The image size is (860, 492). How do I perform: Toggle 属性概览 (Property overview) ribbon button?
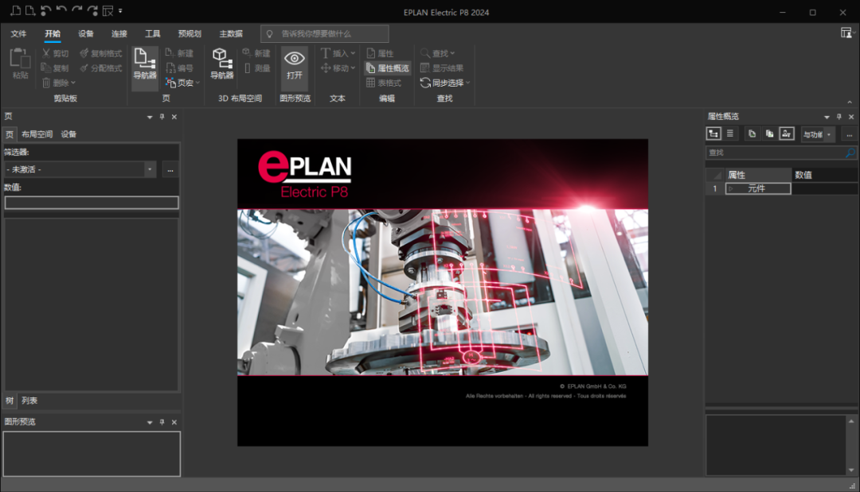click(x=387, y=68)
